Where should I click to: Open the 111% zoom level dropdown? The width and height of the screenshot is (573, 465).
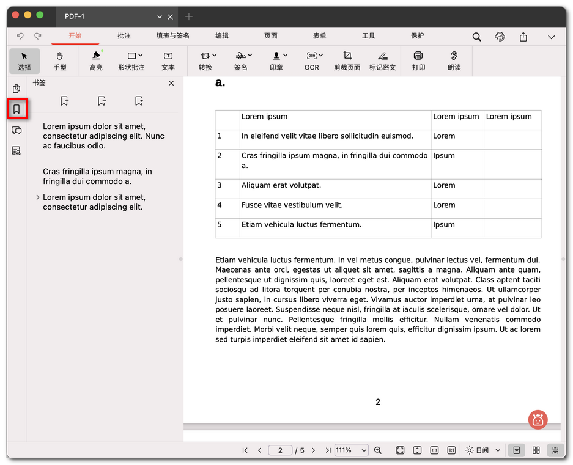click(x=351, y=450)
